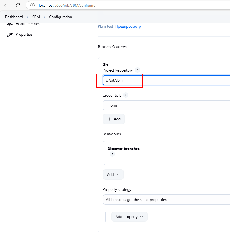Image resolution: width=230 pixels, height=234 pixels.
Task: Navigate to Dashboard breadcrumb
Action: coord(14,17)
